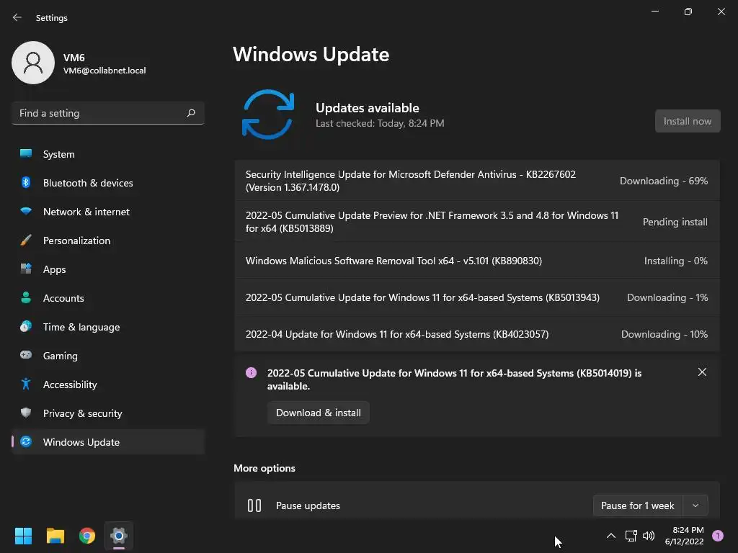Select the KB2267602 Defender update row

477,181
